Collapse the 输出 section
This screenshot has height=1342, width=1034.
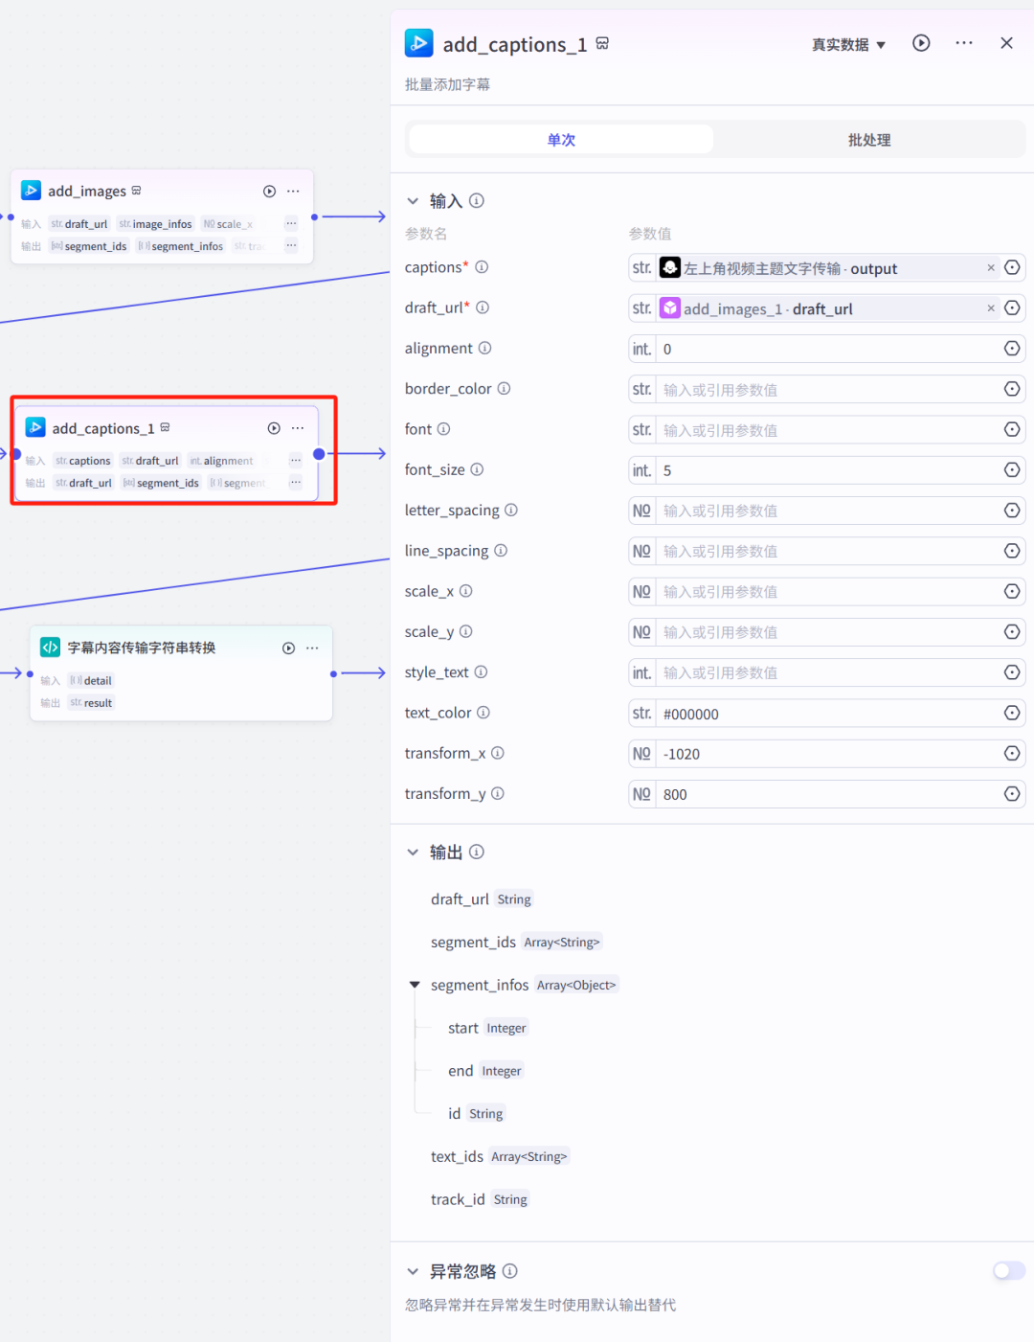coord(414,852)
